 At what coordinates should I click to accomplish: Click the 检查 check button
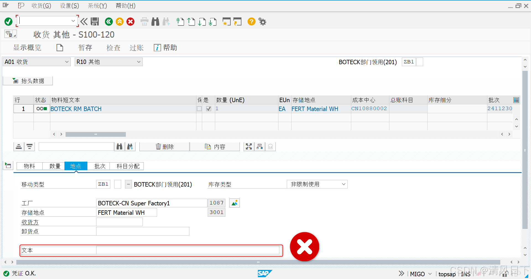(x=113, y=48)
